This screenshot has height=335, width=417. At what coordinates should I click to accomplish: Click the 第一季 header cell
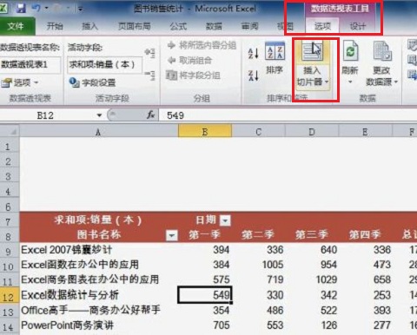[205, 234]
